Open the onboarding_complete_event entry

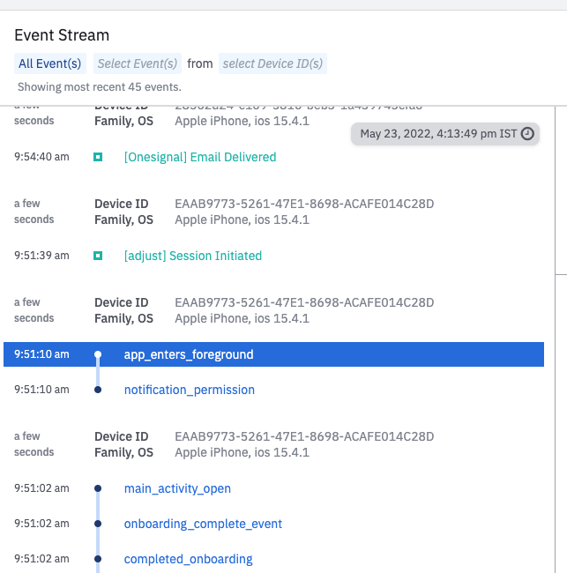(x=203, y=524)
